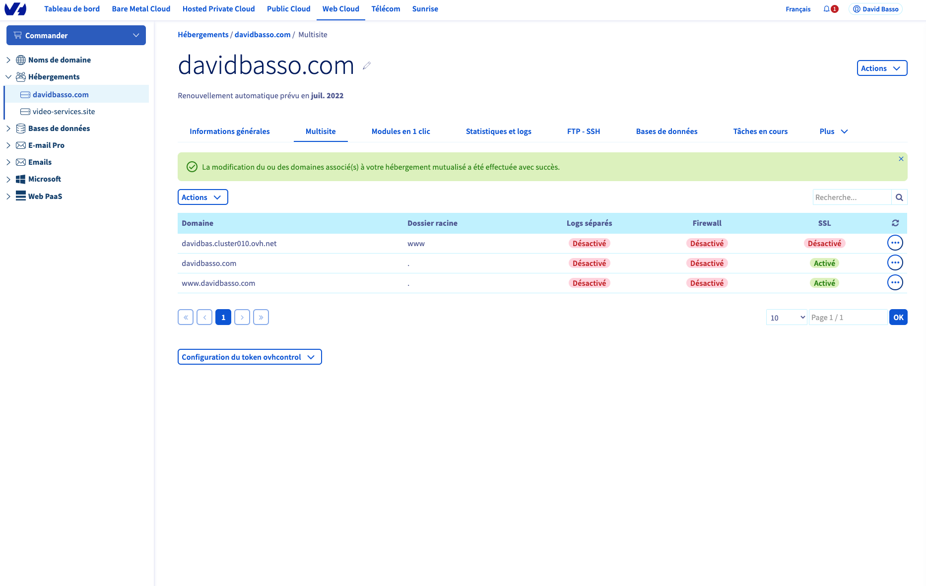Go to the last page of results

(x=261, y=318)
